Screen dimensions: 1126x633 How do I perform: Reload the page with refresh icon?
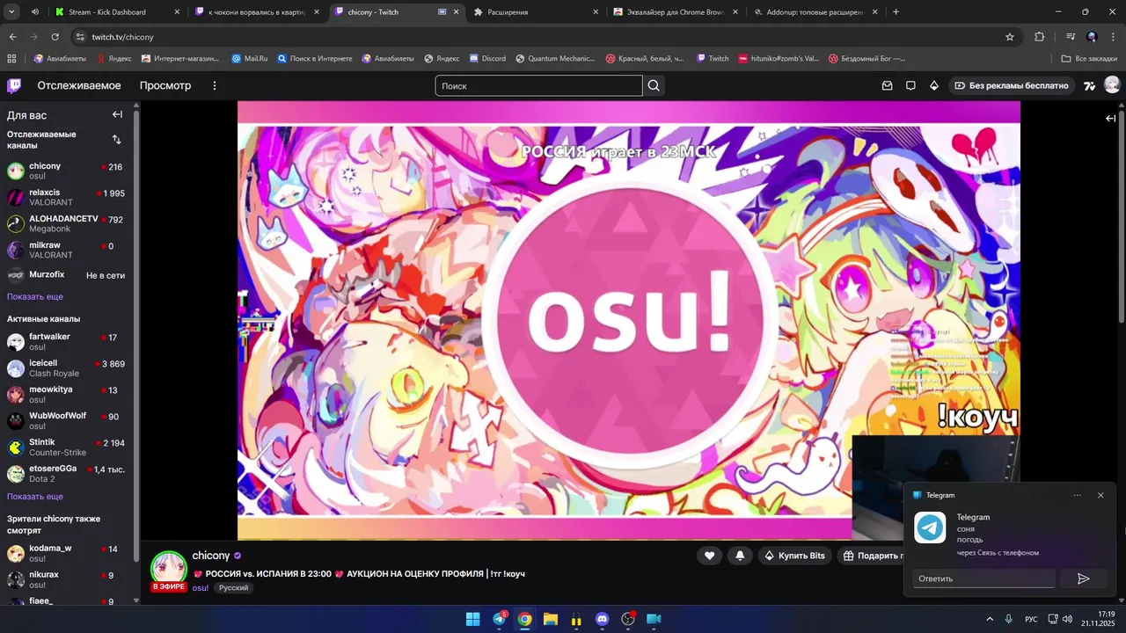point(55,37)
